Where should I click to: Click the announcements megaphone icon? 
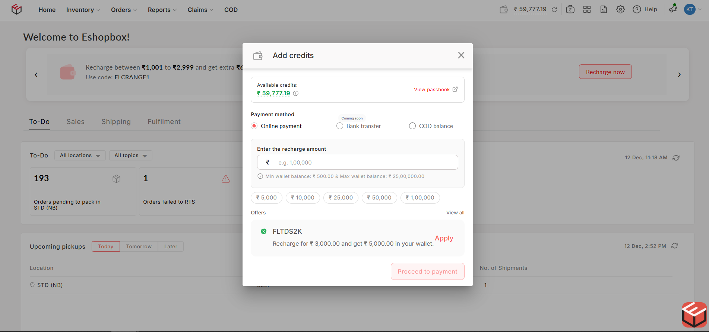point(673,9)
